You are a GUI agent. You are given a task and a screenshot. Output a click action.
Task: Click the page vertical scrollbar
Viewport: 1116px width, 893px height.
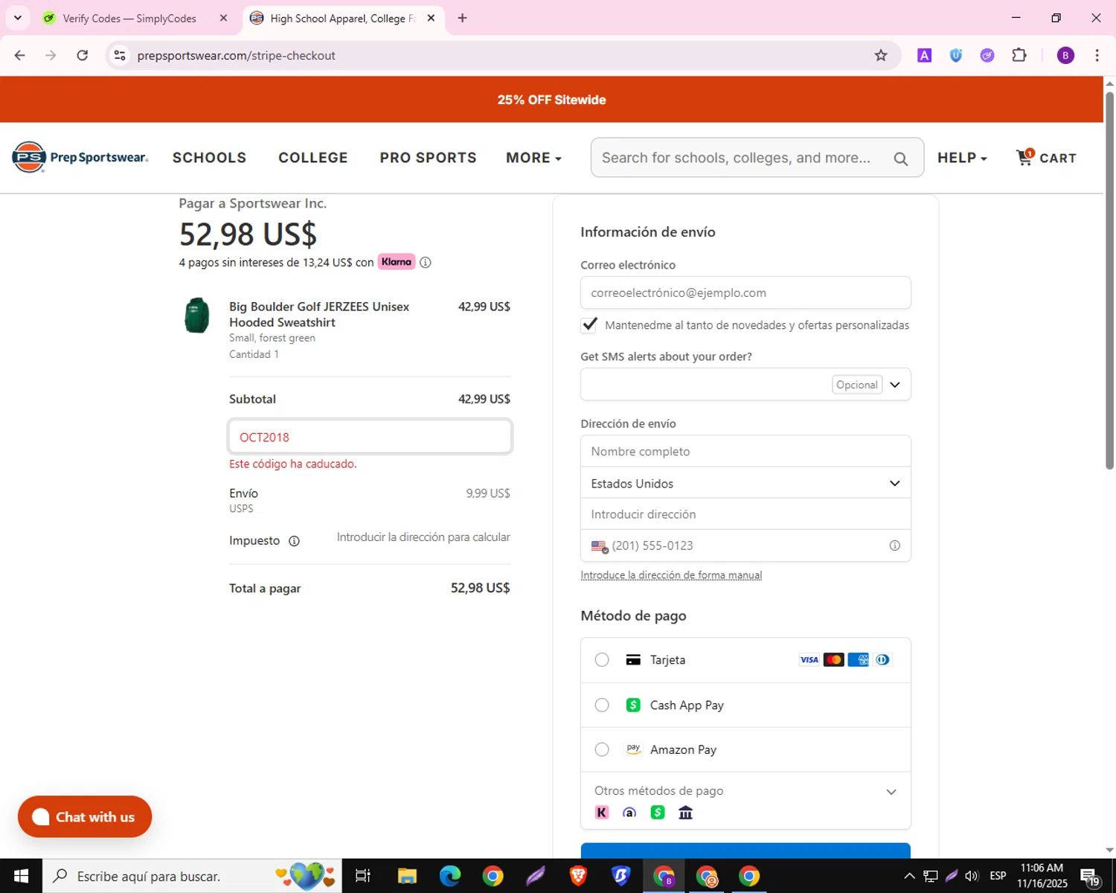click(1109, 280)
